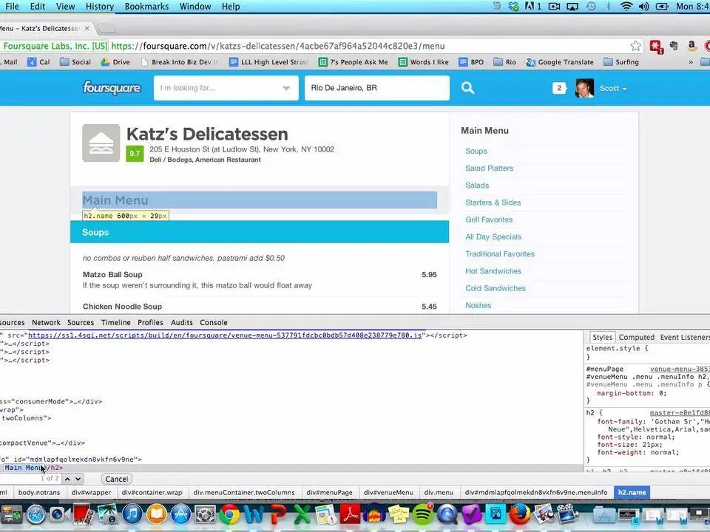The height and width of the screenshot is (532, 710).
Task: Click the AirPlay display menu icon
Action: [x=572, y=7]
